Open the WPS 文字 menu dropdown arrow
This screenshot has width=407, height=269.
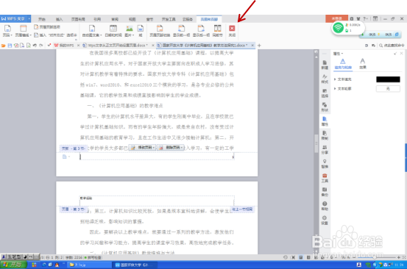coord(29,18)
